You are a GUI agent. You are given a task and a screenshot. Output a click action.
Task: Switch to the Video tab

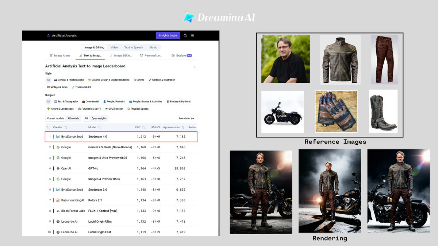pyautogui.click(x=114, y=47)
